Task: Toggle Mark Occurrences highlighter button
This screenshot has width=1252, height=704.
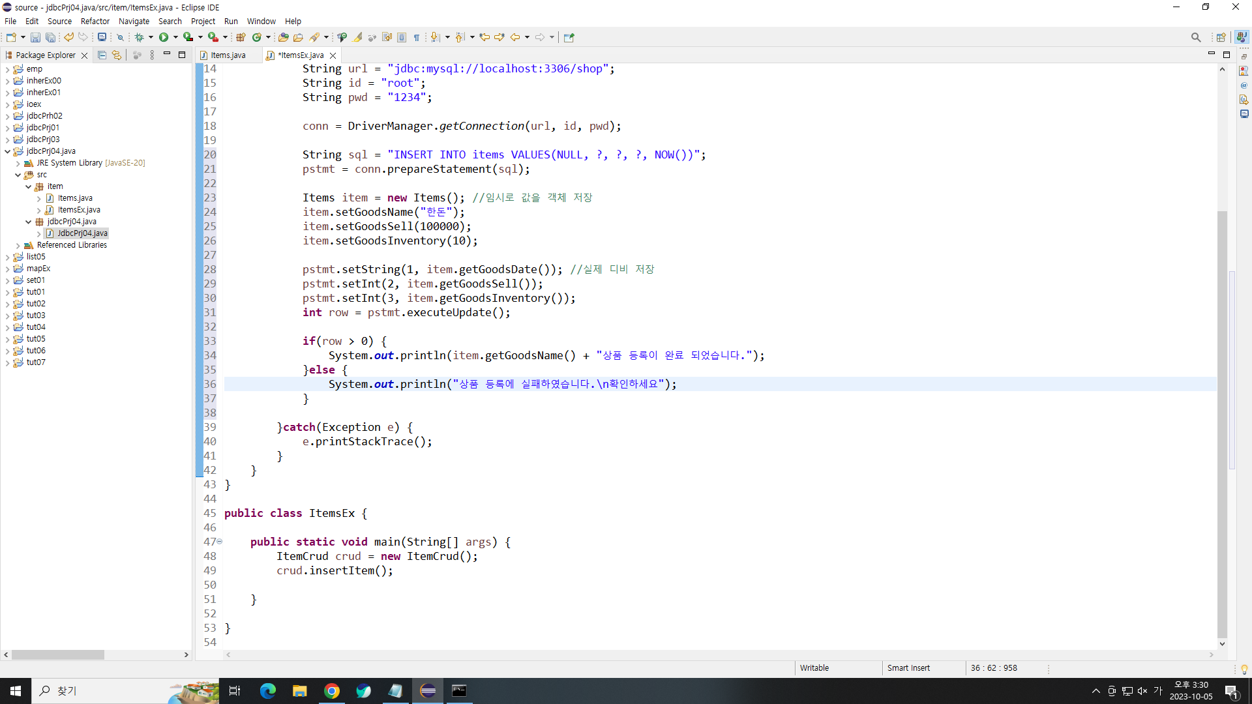Action: pyautogui.click(x=358, y=38)
